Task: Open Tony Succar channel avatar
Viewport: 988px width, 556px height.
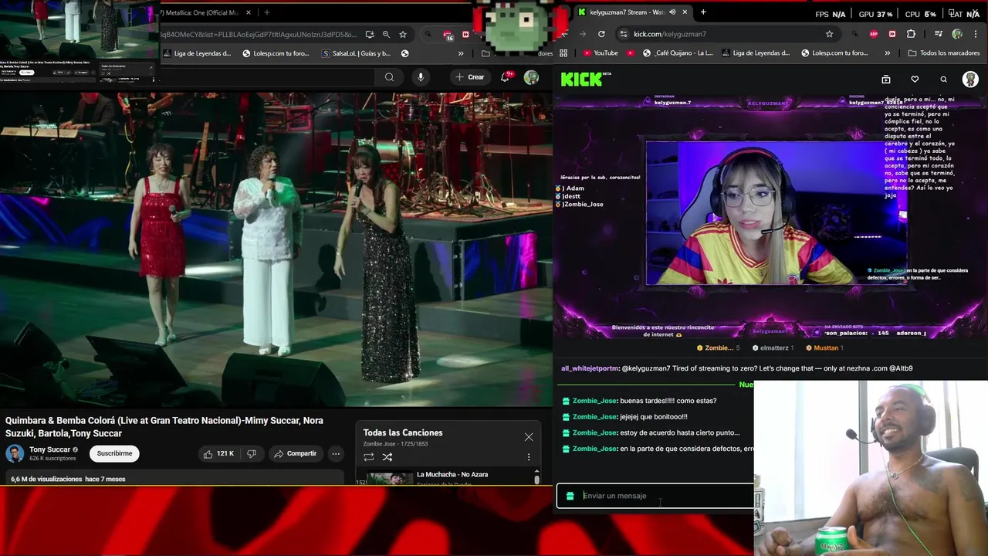Action: click(15, 453)
